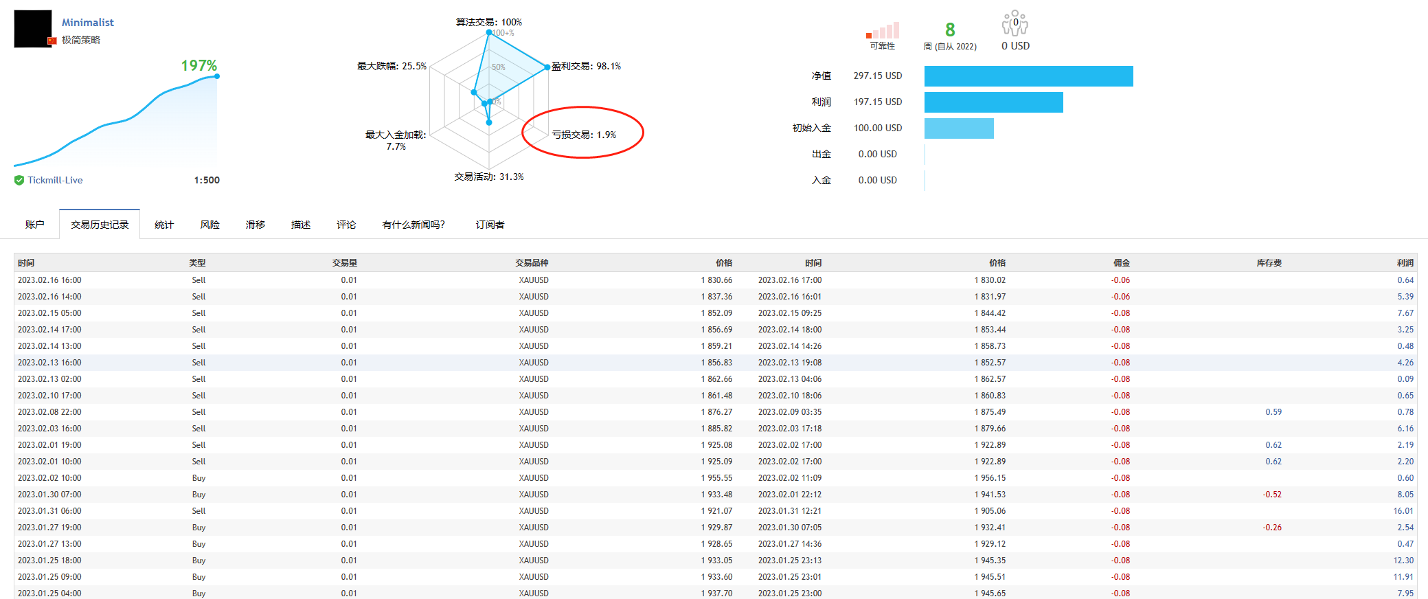The width and height of the screenshot is (1428, 599).
Task: Switch to the 描述 tab
Action: (x=300, y=225)
